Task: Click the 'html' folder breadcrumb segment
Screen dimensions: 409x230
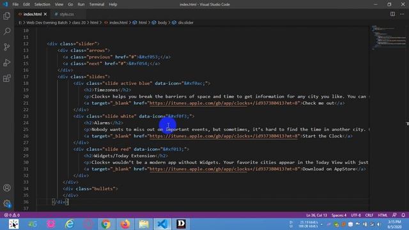Action: coord(94,23)
